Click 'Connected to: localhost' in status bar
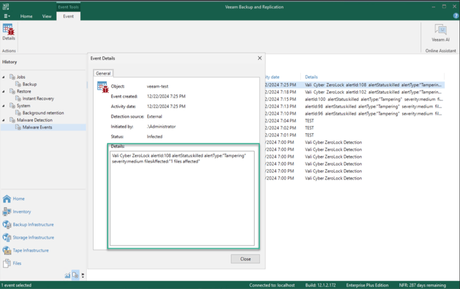 coord(272,285)
